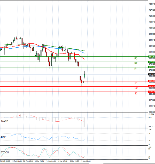Click the 6729.65 green price tag
The image size is (155, 164).
pos(152,67)
